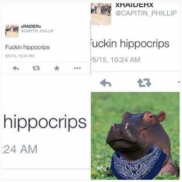Image resolution: width=182 pixels, height=182 pixels.
Task: Click the large reply arrow icon
Action: [106, 83]
